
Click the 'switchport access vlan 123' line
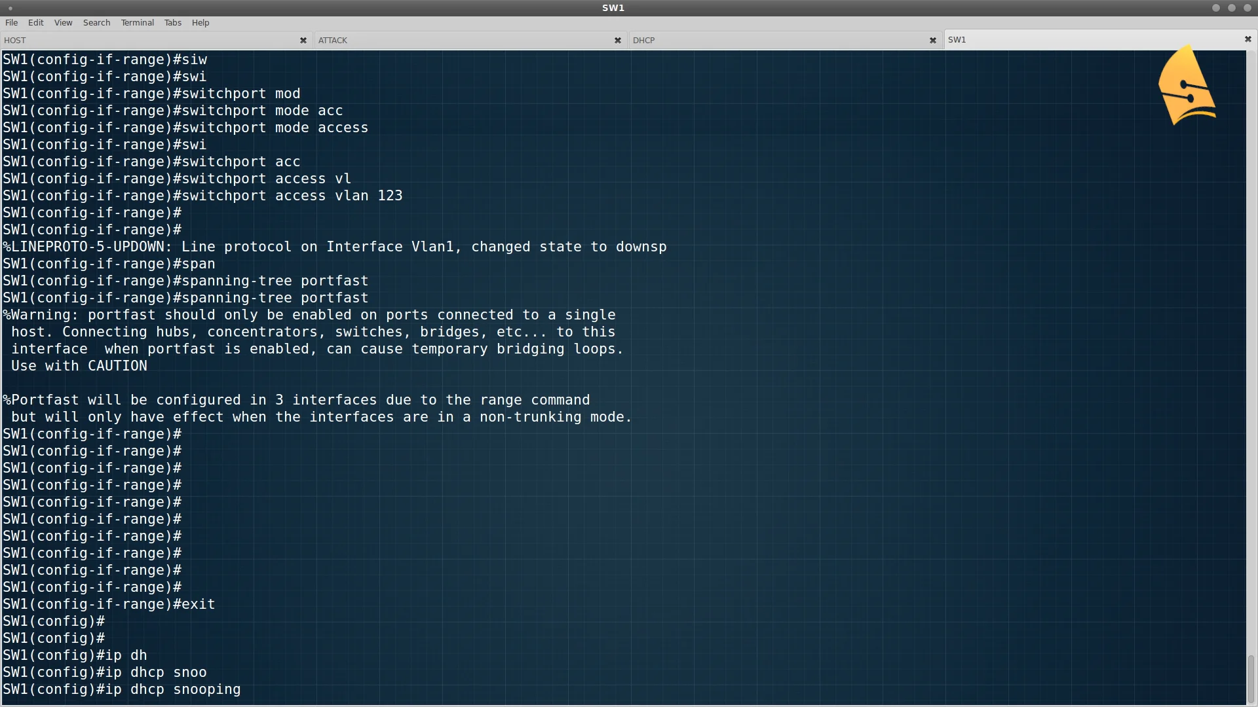[x=202, y=196]
